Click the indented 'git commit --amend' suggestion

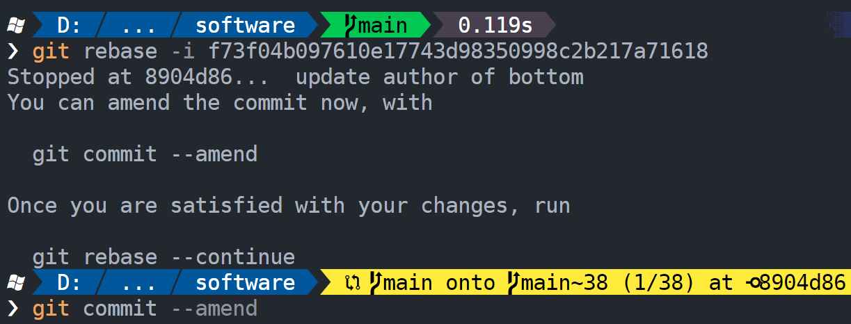[145, 154]
